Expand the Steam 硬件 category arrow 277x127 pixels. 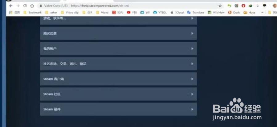(x=192, y=109)
